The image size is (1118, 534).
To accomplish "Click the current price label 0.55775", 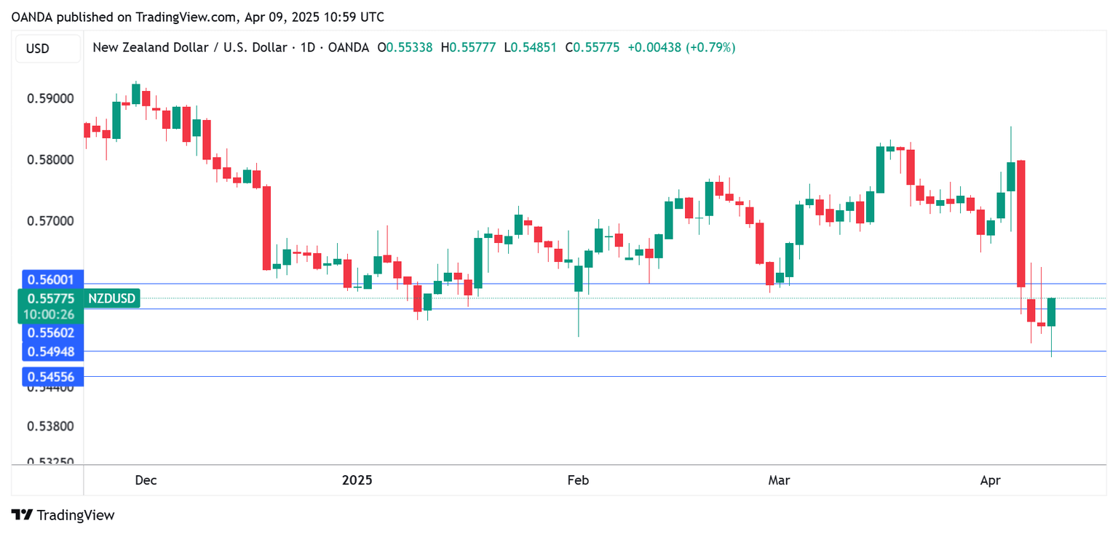I will [x=50, y=298].
